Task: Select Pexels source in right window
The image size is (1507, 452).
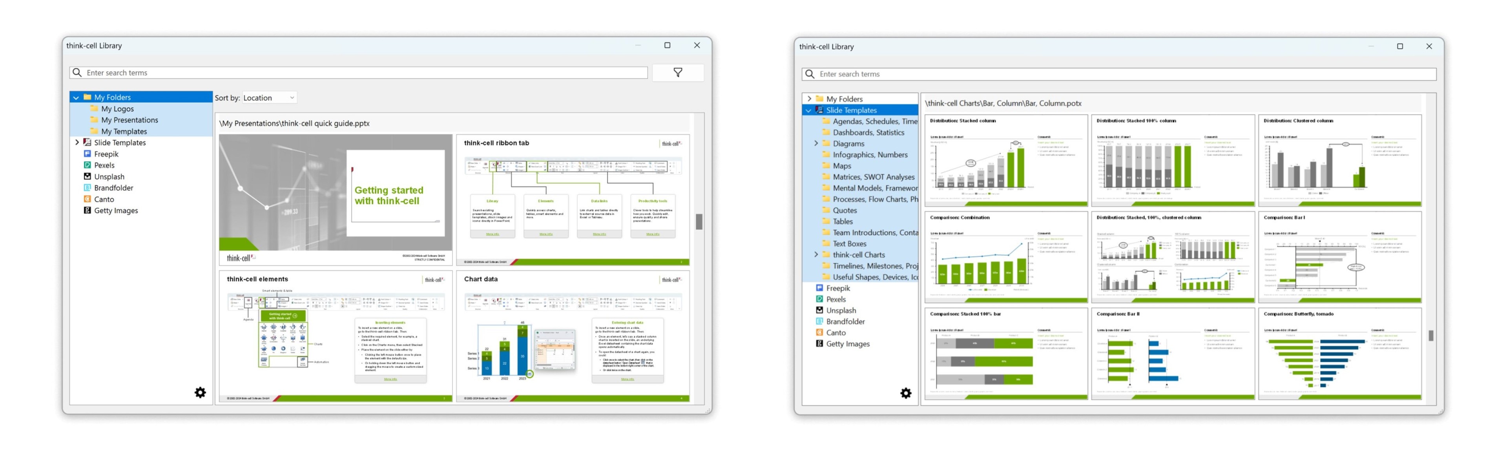Action: coord(836,299)
